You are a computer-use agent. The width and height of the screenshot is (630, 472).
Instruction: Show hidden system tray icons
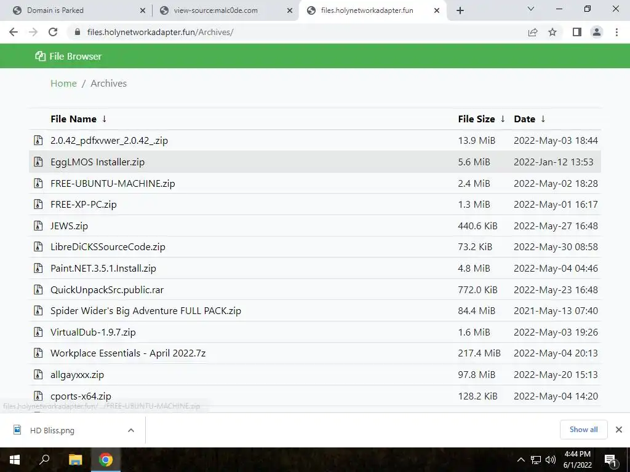tap(520, 460)
